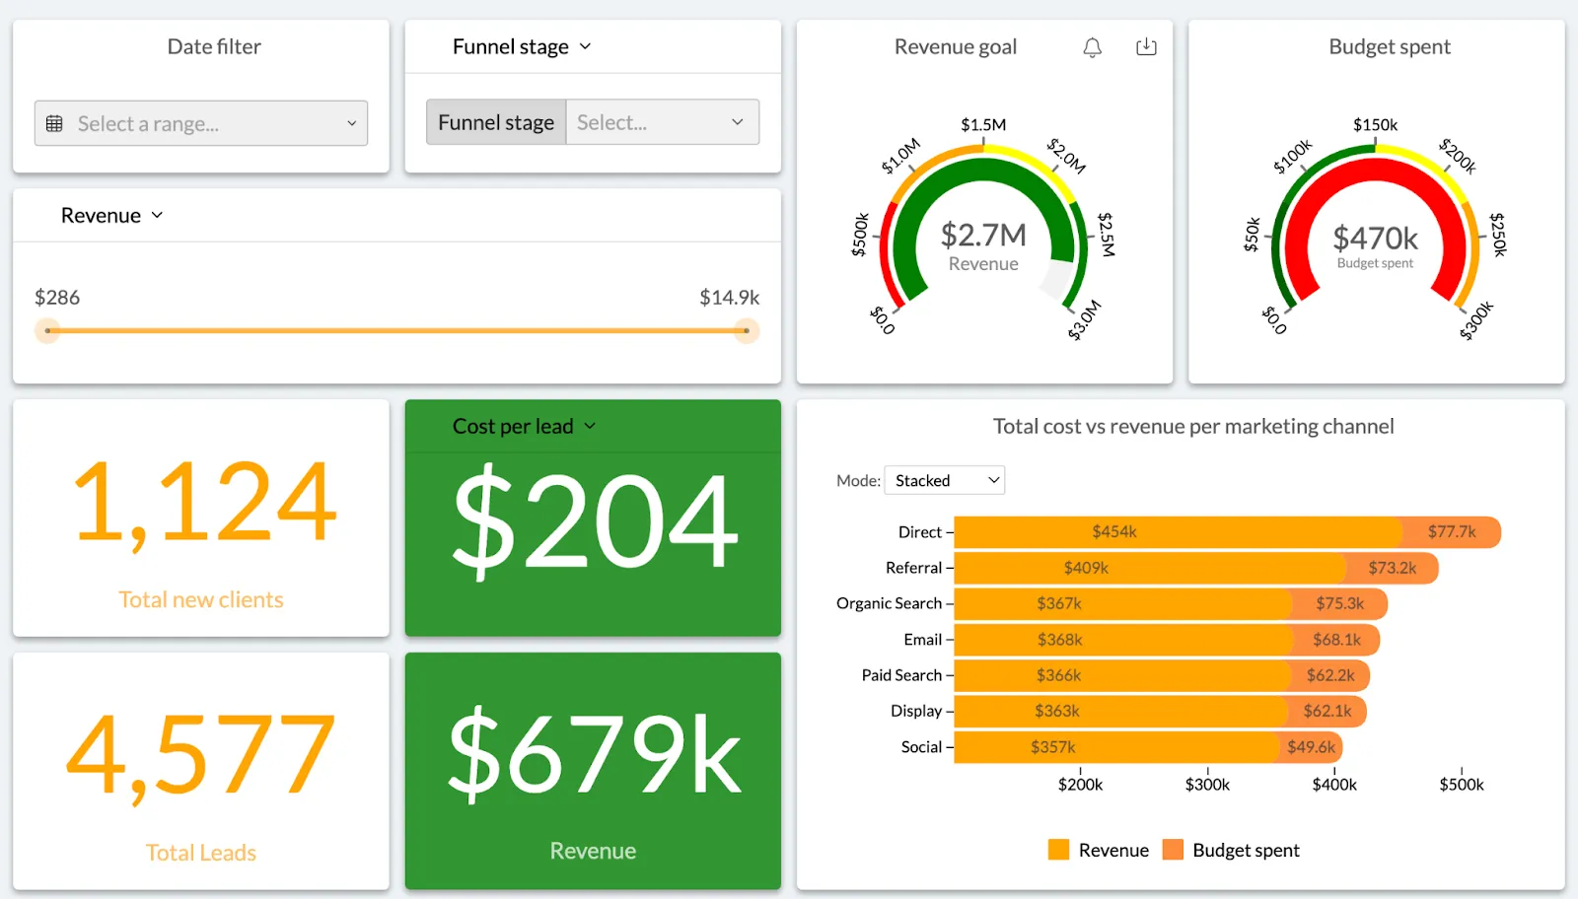Click the Referral revenue bar $409k
1578x899 pixels.
click(x=1149, y=568)
